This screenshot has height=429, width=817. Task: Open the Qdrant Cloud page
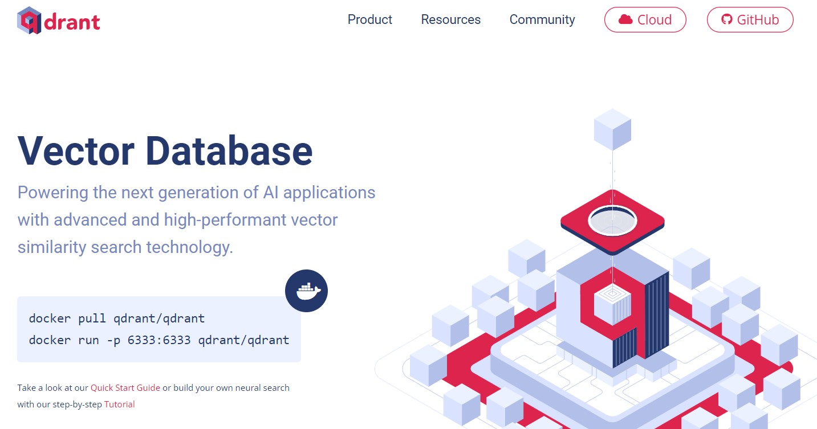(x=645, y=19)
